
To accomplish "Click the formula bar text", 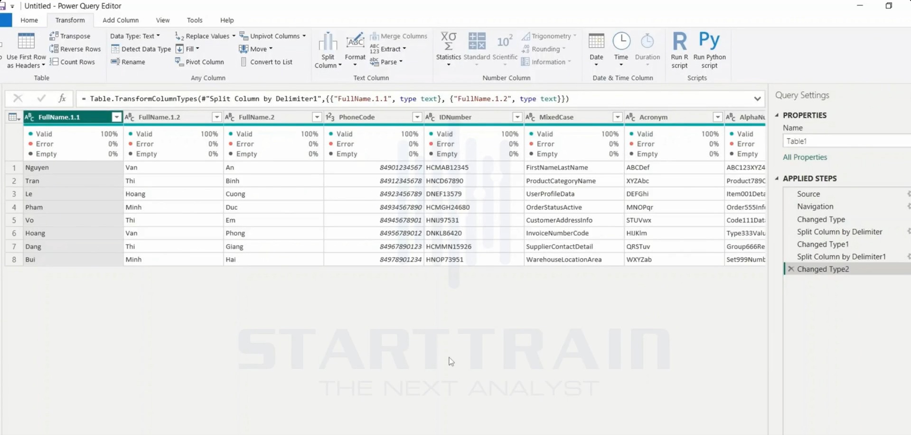I will (325, 99).
